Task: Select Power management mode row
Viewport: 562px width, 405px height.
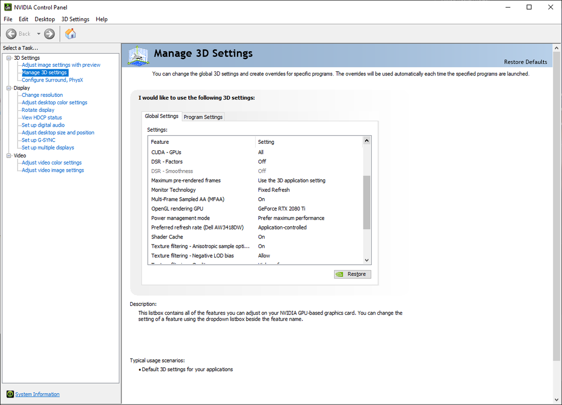Action: tap(255, 218)
